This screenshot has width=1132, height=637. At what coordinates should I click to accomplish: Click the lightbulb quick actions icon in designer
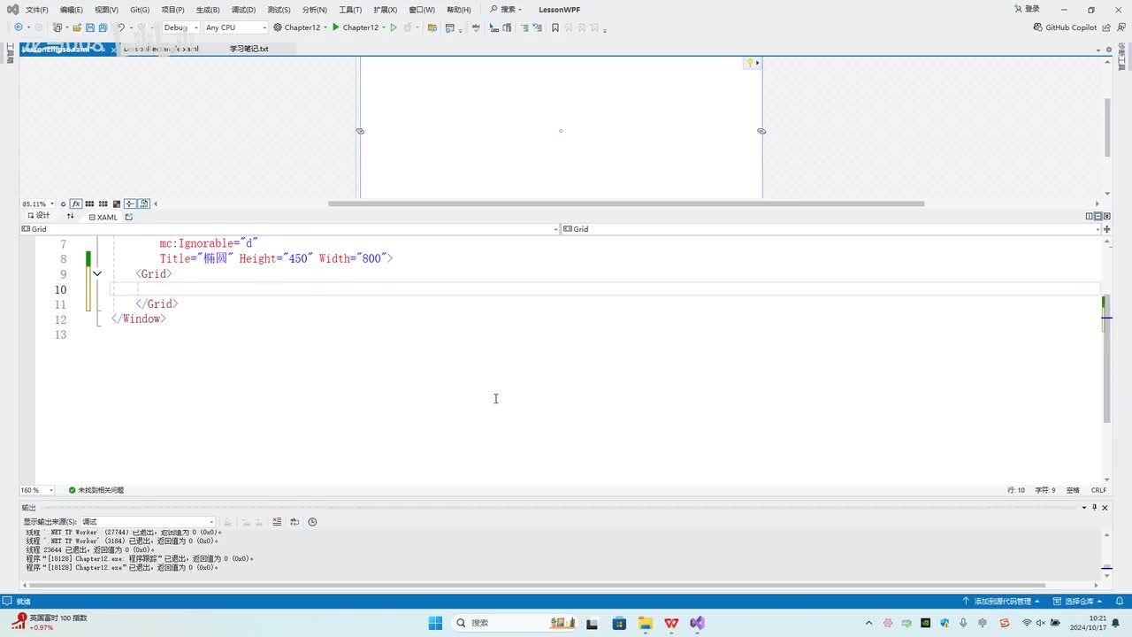tap(750, 63)
